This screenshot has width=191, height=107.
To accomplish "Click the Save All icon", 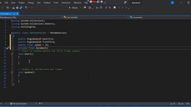I will click(21, 8).
